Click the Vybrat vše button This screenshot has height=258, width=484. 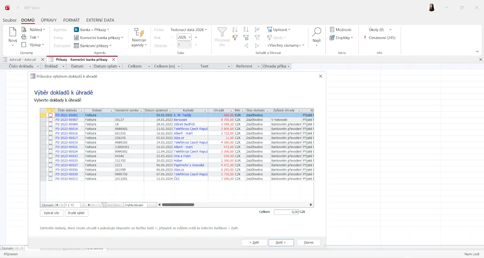coord(51,213)
